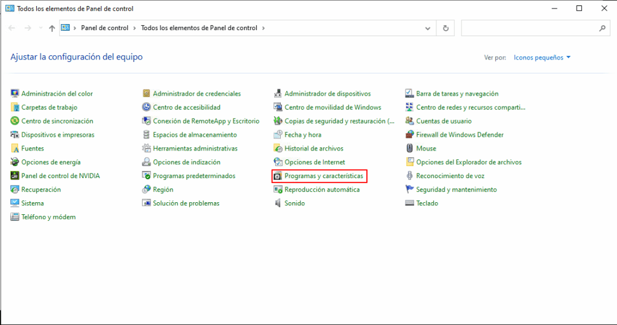The image size is (617, 325).
Task: Click Panel de control breadcrumb
Action: 105,28
